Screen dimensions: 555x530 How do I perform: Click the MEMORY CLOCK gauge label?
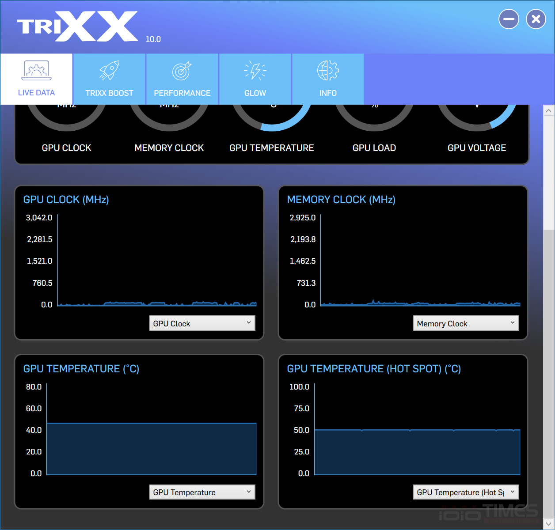pyautogui.click(x=169, y=148)
